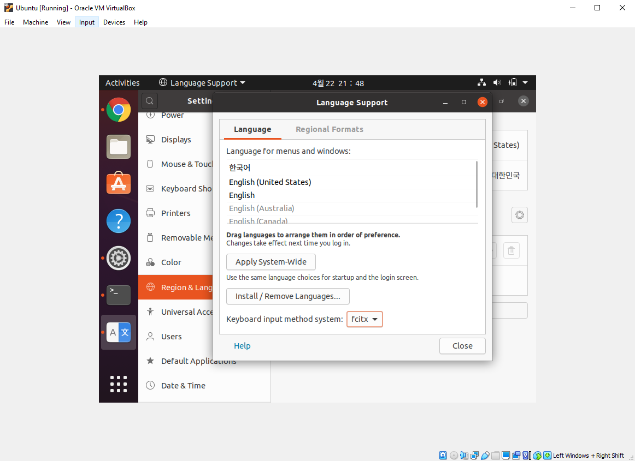Open Universal Access in Settings sidebar

pyautogui.click(x=176, y=312)
